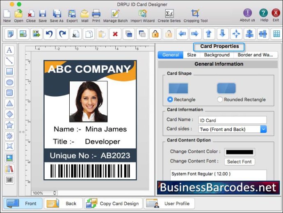Toggle grid view icon
The width and height of the screenshot is (283, 213).
click(x=276, y=34)
